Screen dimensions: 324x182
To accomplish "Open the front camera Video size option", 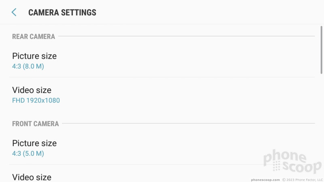I will point(162,176).
